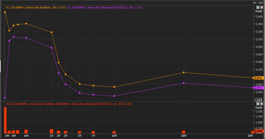
Task: Select the purple 10Y data point
Action: pyautogui.click(x=114, y=96)
